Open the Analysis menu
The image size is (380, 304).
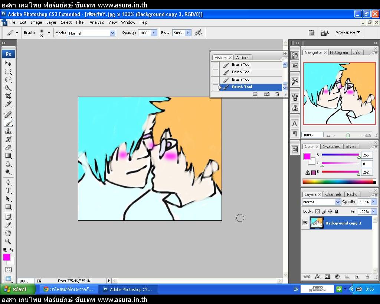point(97,22)
